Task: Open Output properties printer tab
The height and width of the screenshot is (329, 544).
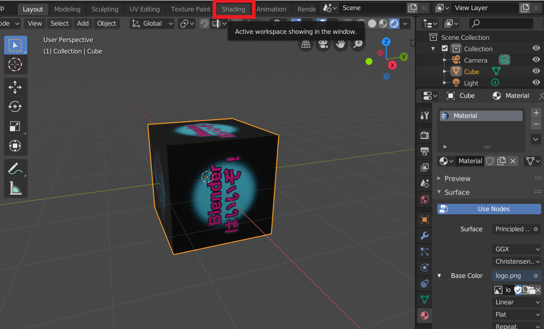Action: pos(424,151)
